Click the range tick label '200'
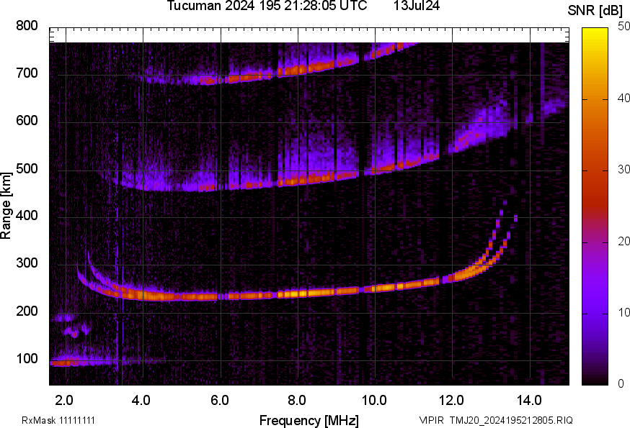This screenshot has height=428, width=630. click(x=27, y=311)
